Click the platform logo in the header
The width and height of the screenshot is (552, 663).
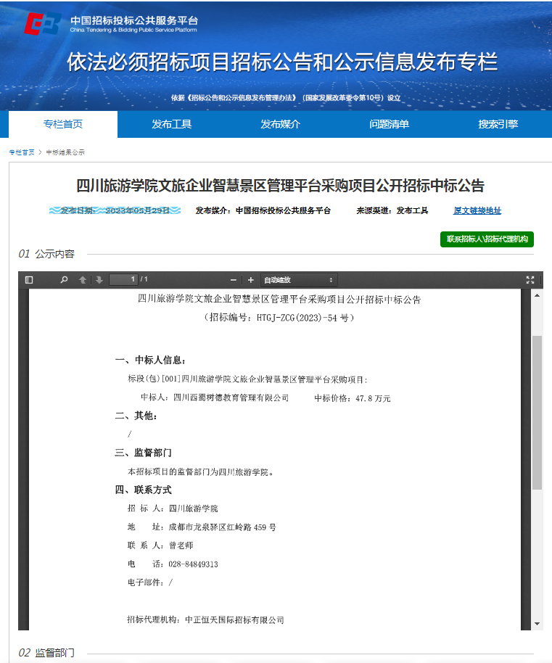tap(111, 24)
